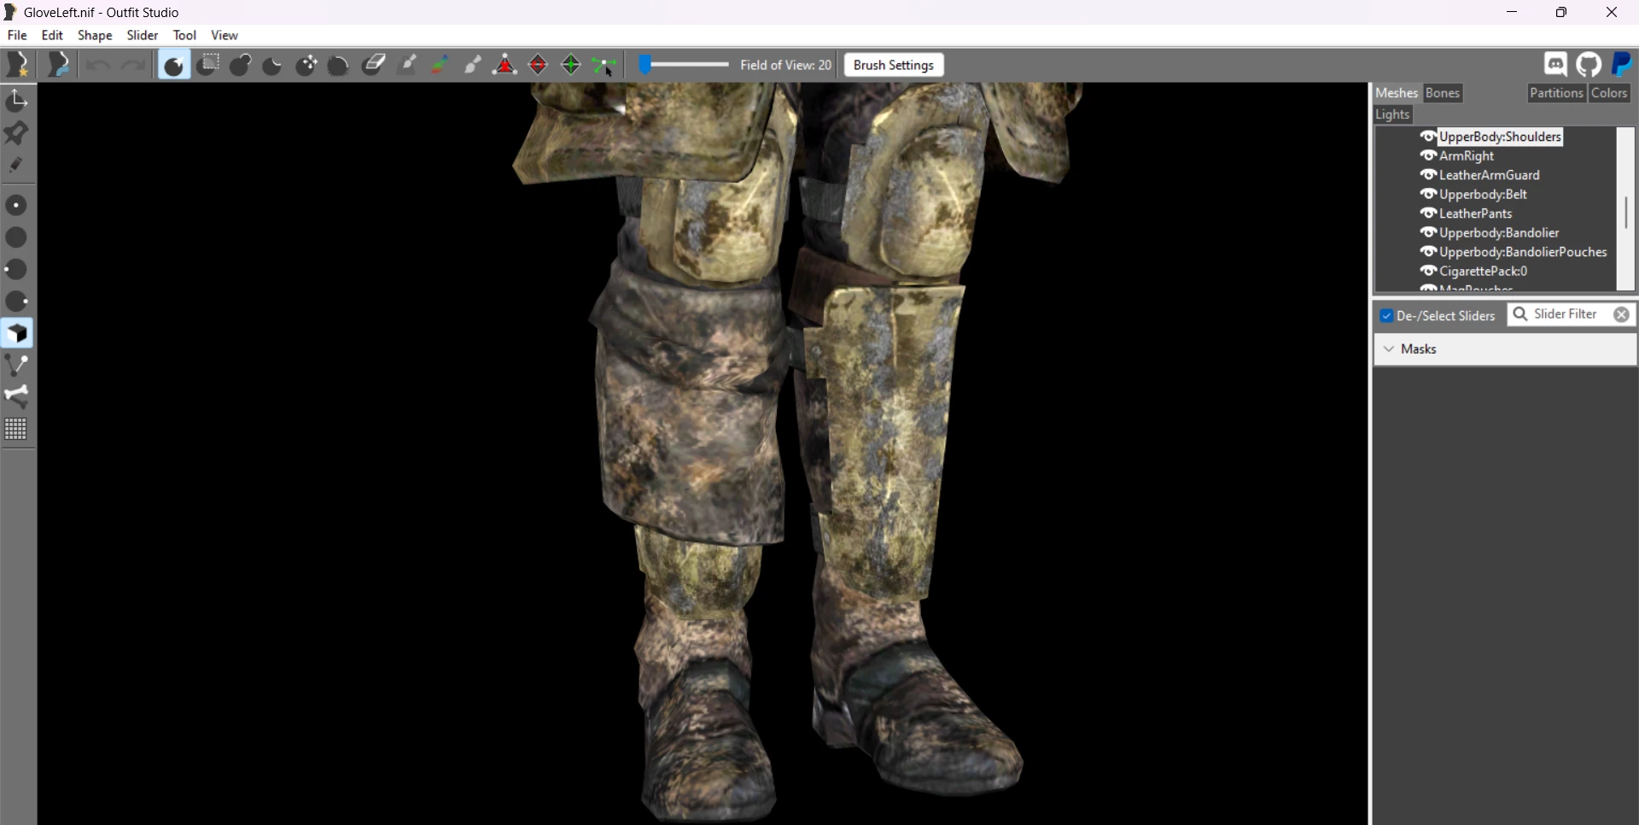Hide the ArmRight mesh via eye icon
The width and height of the screenshot is (1639, 825).
coord(1428,155)
